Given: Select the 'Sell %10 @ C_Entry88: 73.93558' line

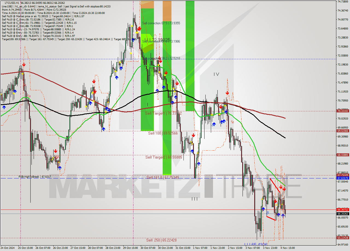Looking at the screenshot, I should pyautogui.click(x=37, y=26).
